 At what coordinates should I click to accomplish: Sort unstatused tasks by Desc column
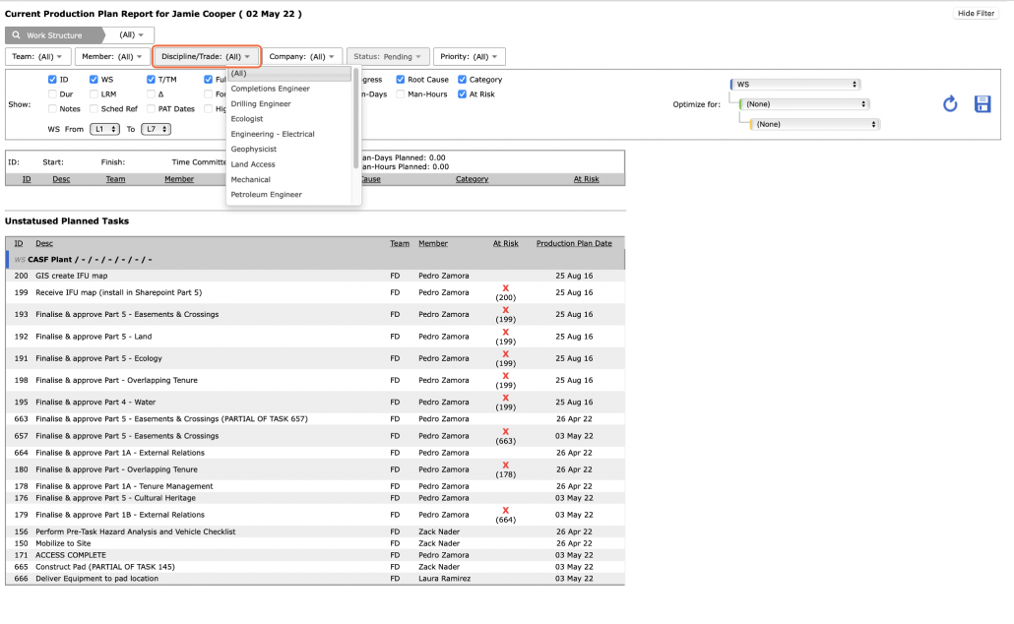(44, 244)
